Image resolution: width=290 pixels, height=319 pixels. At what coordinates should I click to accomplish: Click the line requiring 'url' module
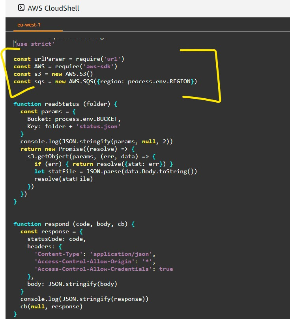click(x=69, y=59)
